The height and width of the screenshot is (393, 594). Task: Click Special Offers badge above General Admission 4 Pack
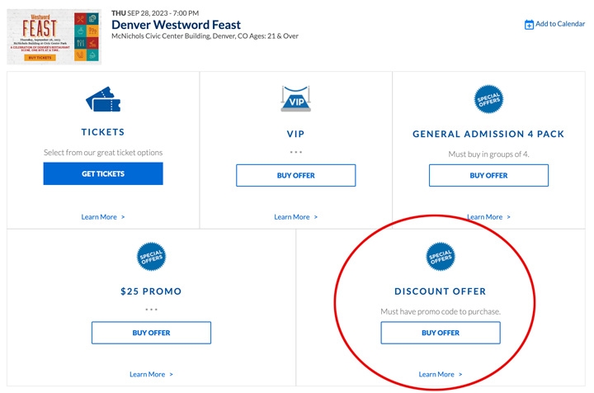click(x=488, y=101)
